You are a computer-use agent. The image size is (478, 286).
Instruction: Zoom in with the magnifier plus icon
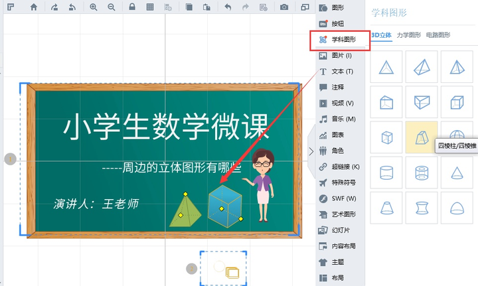pos(94,7)
